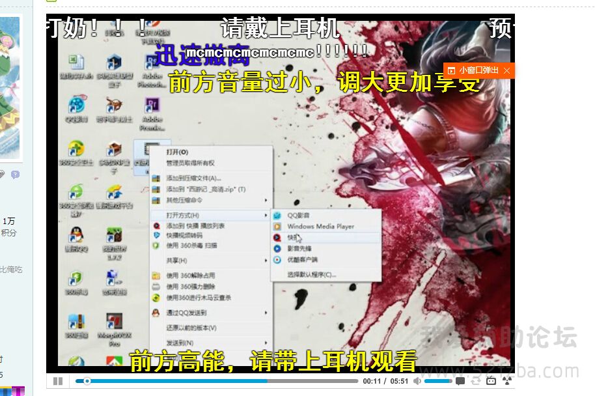Expand the 共享(H) submenu
Image resolution: width=595 pixels, height=396 pixels.
211,261
